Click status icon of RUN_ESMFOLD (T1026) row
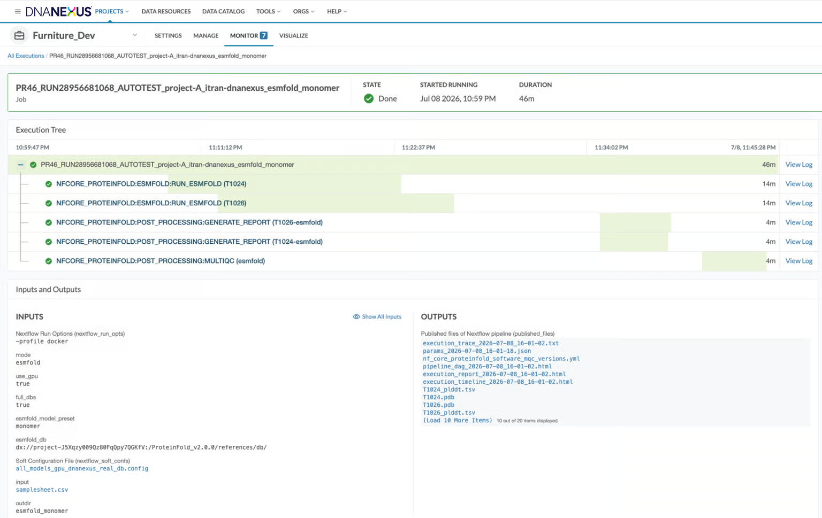The image size is (822, 518). coord(49,203)
